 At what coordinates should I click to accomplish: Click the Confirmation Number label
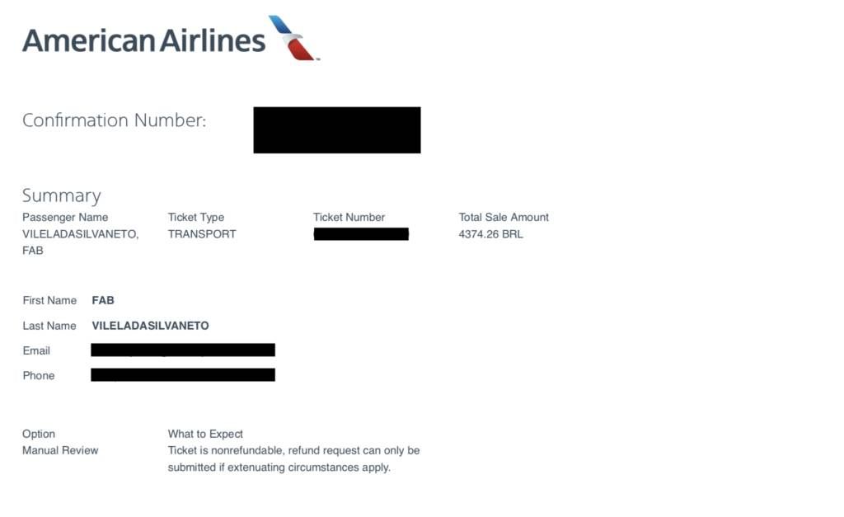114,120
